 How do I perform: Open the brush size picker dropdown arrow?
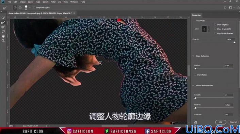pyautogui.click(x=30, y=7)
